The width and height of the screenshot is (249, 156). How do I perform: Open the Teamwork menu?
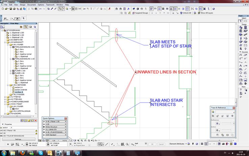point(50,5)
